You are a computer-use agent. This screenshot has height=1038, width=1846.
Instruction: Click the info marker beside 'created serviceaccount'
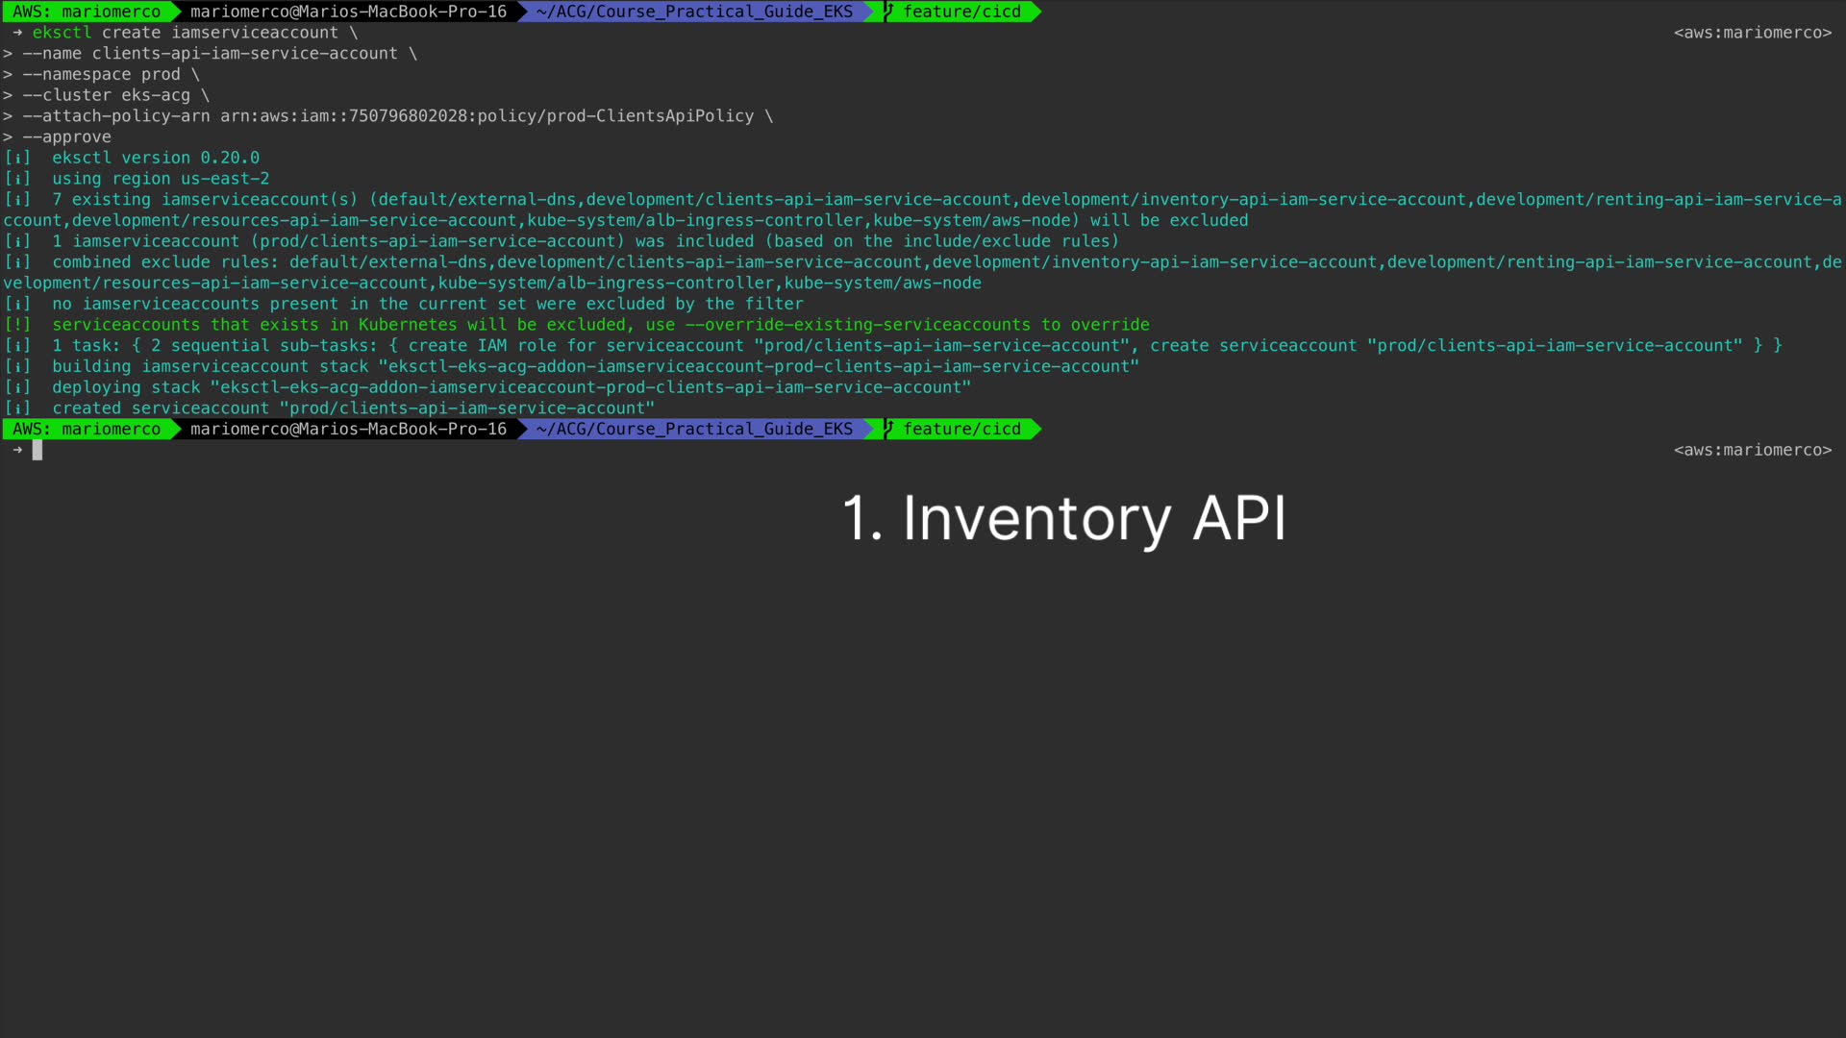(x=17, y=408)
